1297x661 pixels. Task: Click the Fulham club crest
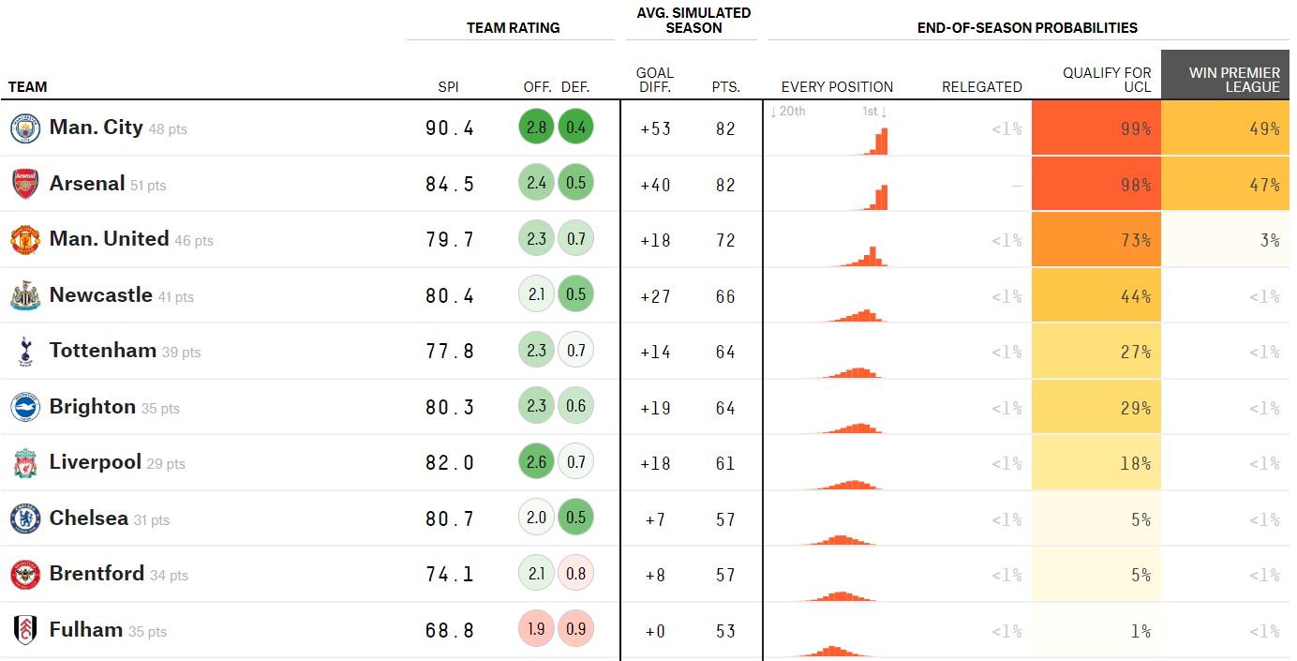(x=25, y=630)
